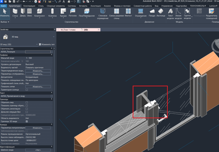
Task: Undo the last action with the back arrow
Action: (x=24, y=1)
